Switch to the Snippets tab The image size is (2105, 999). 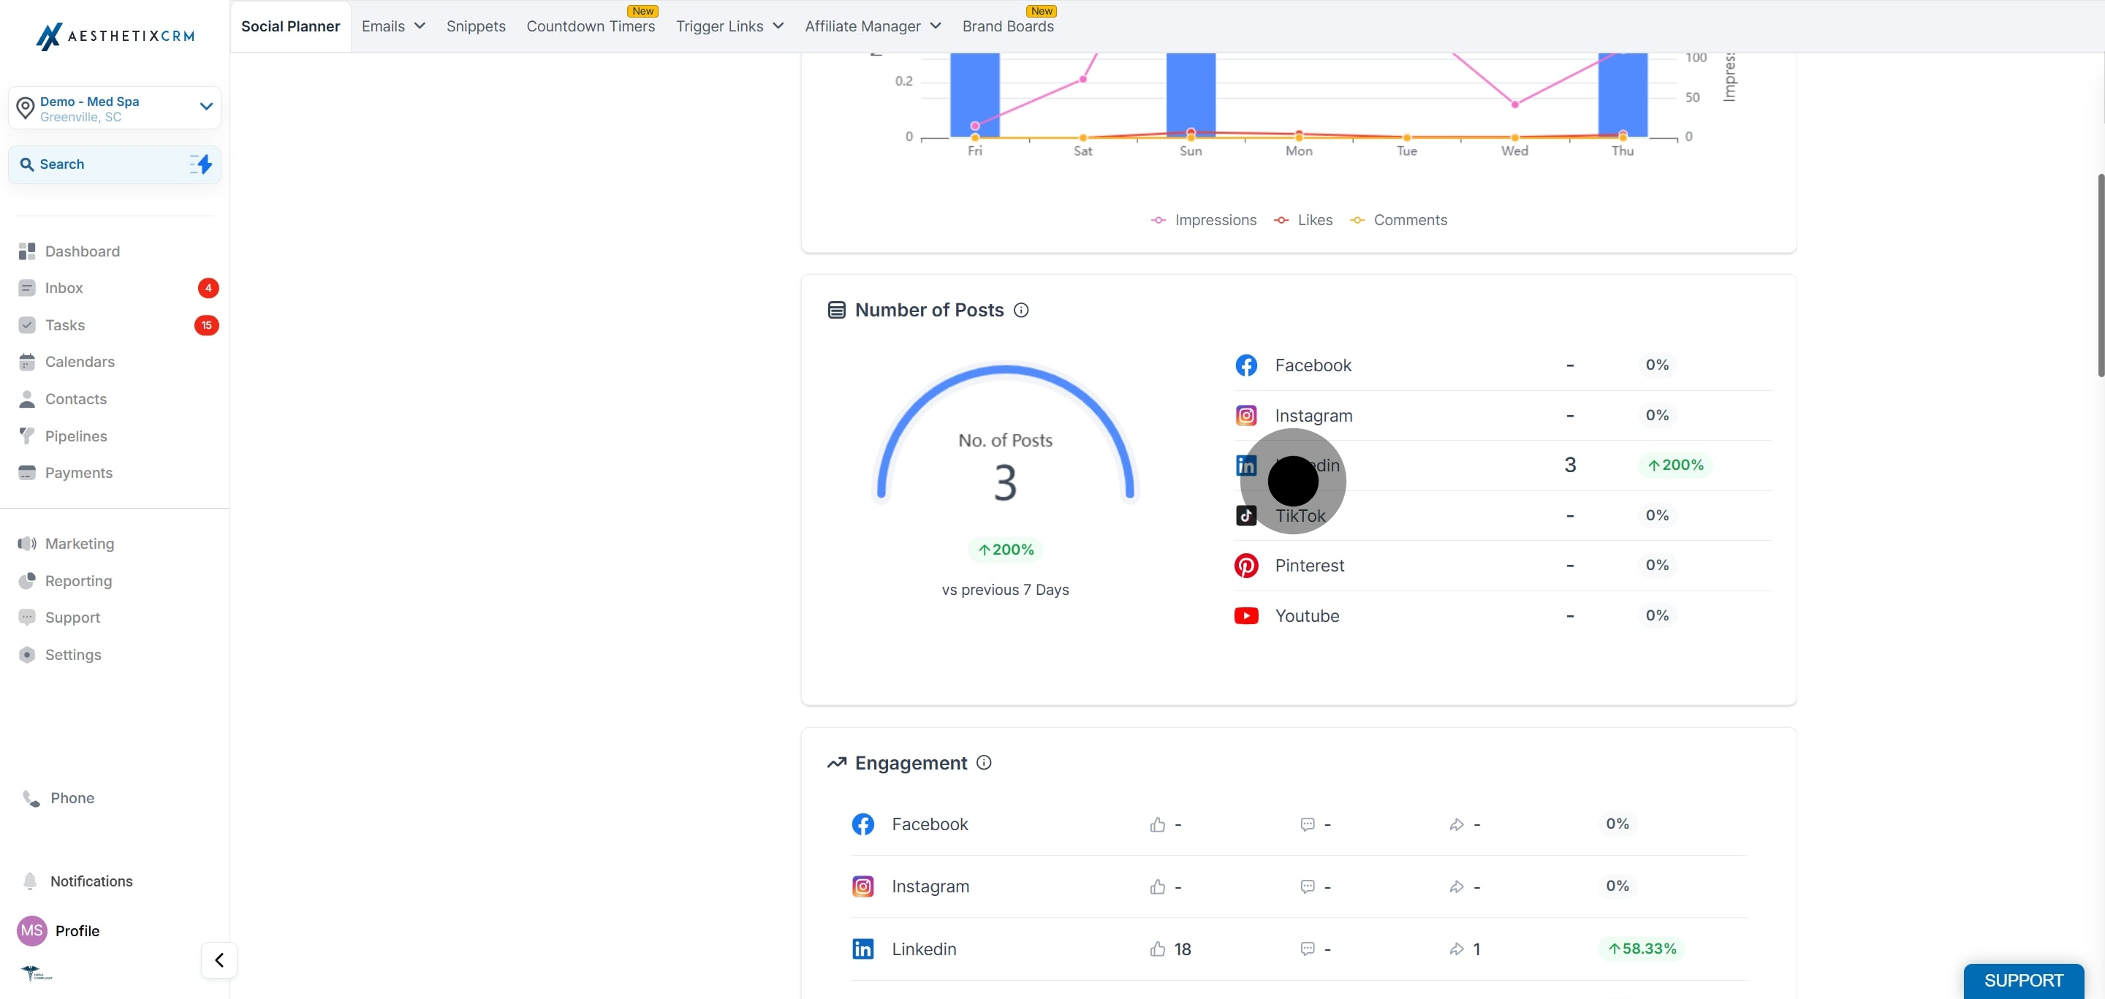(x=476, y=26)
